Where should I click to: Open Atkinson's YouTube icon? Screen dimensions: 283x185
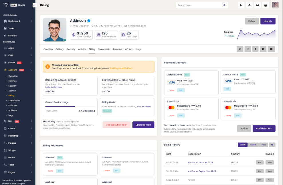271,49
